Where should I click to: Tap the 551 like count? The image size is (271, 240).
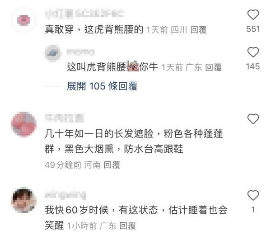point(253,29)
